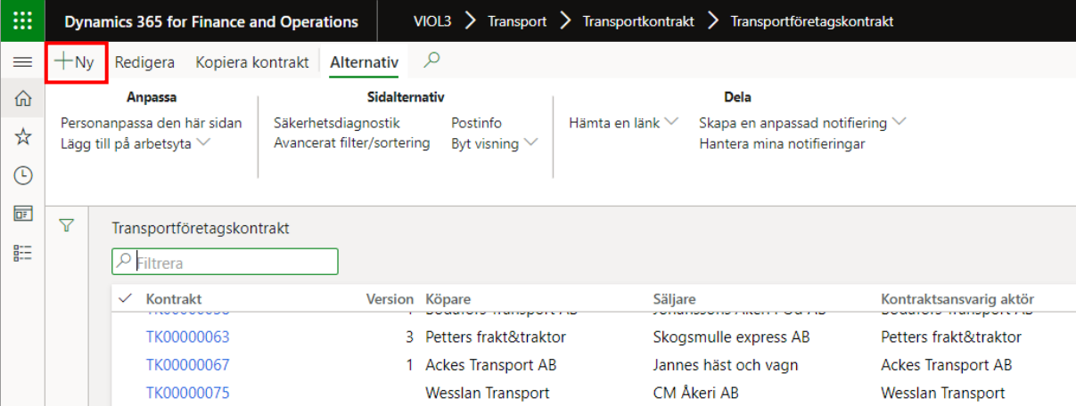Image resolution: width=1076 pixels, height=406 pixels.
Task: Switch to the Alternativ tab
Action: tap(364, 63)
